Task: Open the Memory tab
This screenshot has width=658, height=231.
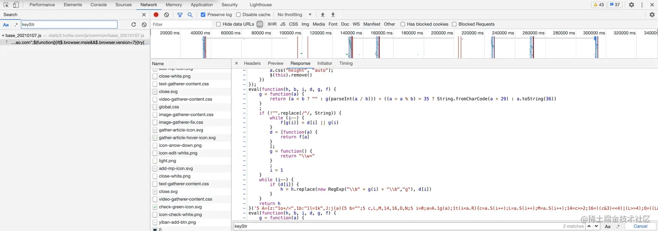Action: point(174,5)
